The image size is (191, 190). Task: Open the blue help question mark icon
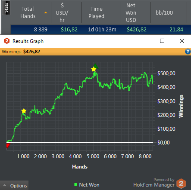188,52
